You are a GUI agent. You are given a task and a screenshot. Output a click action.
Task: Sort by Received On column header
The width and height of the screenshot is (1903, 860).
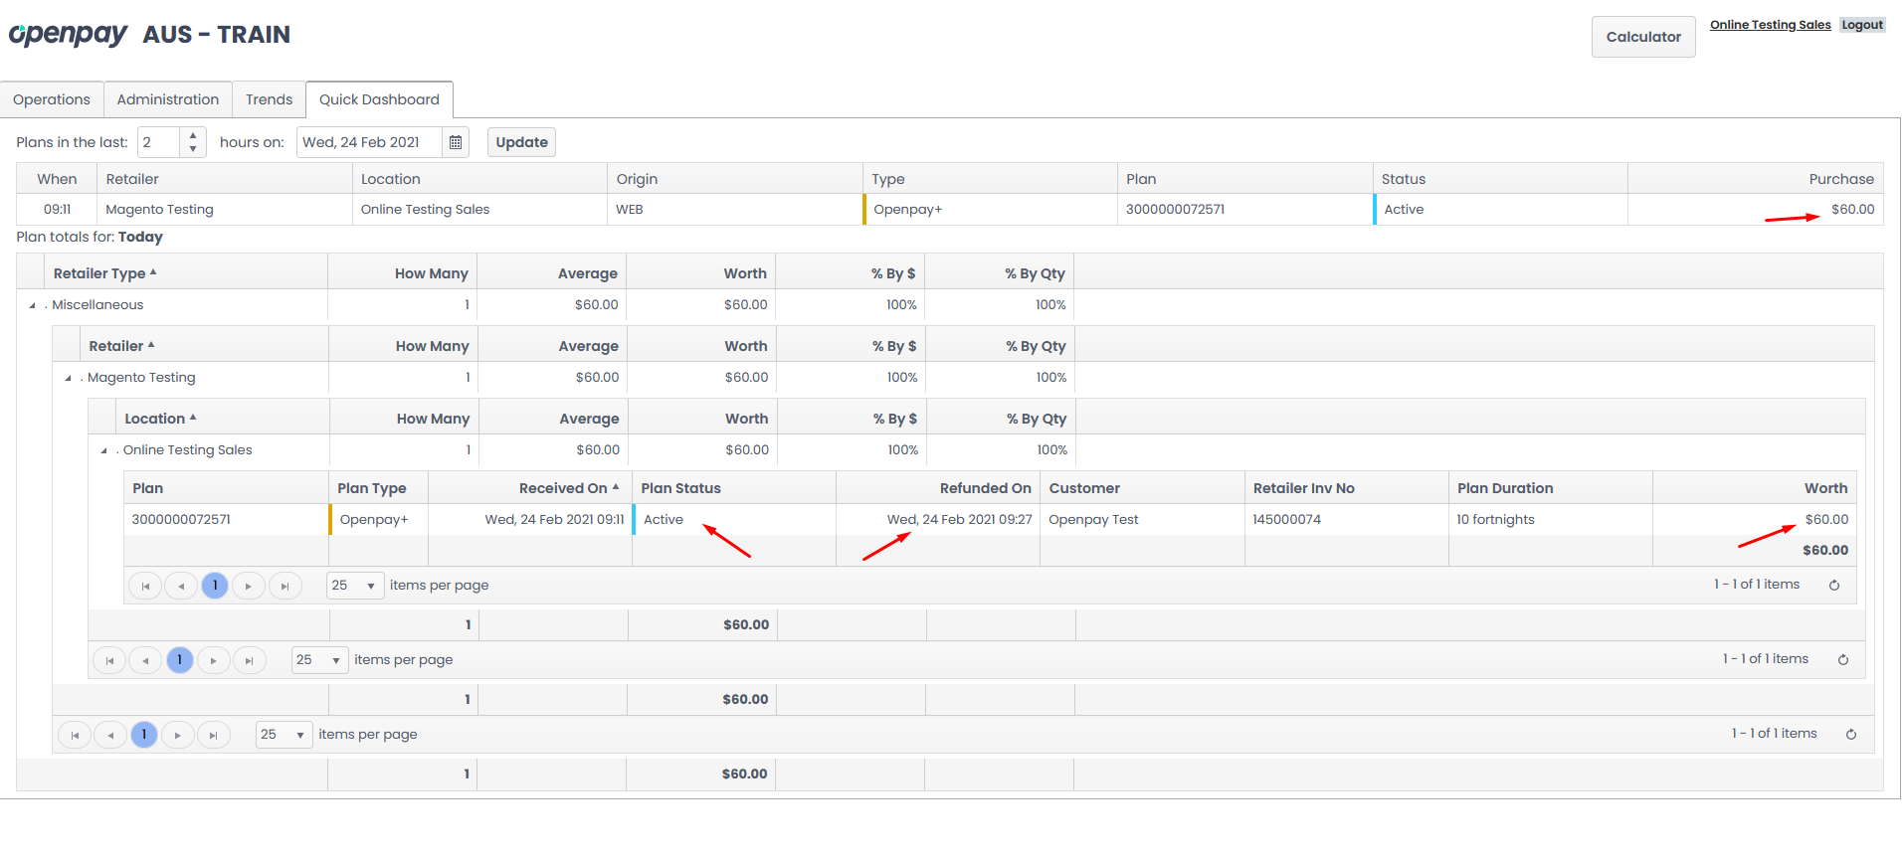562,488
